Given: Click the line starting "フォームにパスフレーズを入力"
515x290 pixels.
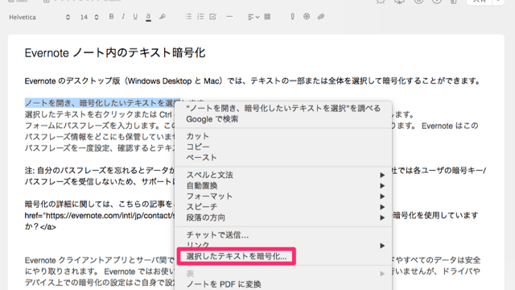Looking at the screenshot, I should click(100, 126).
